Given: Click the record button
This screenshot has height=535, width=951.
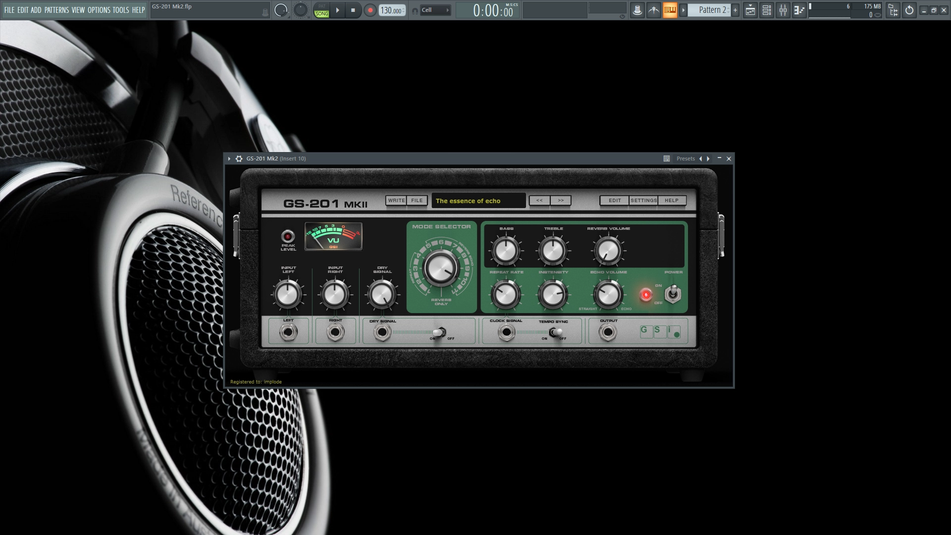Looking at the screenshot, I should [x=370, y=10].
